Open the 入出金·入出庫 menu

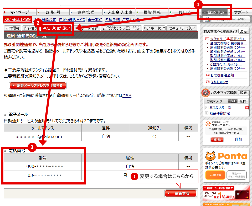119,12
